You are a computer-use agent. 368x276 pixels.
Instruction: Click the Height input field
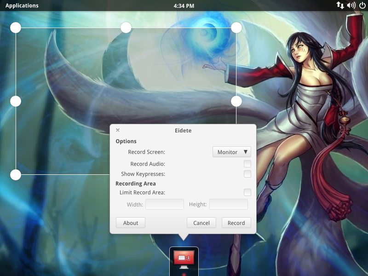(x=229, y=204)
